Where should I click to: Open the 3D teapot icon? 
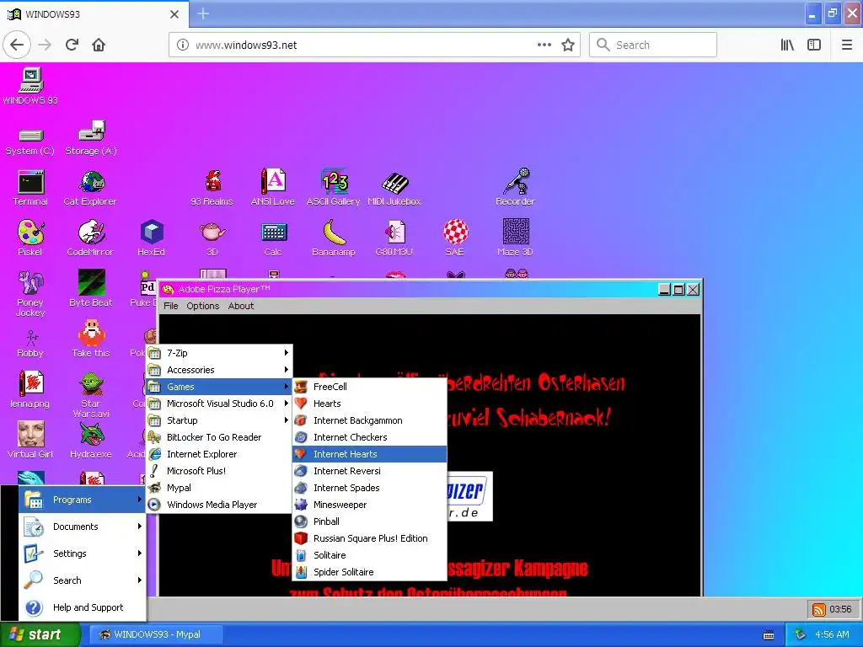[x=212, y=238]
